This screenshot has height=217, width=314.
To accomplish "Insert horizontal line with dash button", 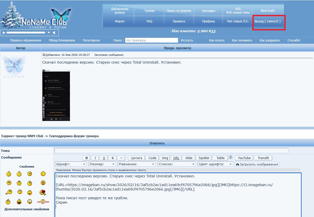I will click(121, 158).
